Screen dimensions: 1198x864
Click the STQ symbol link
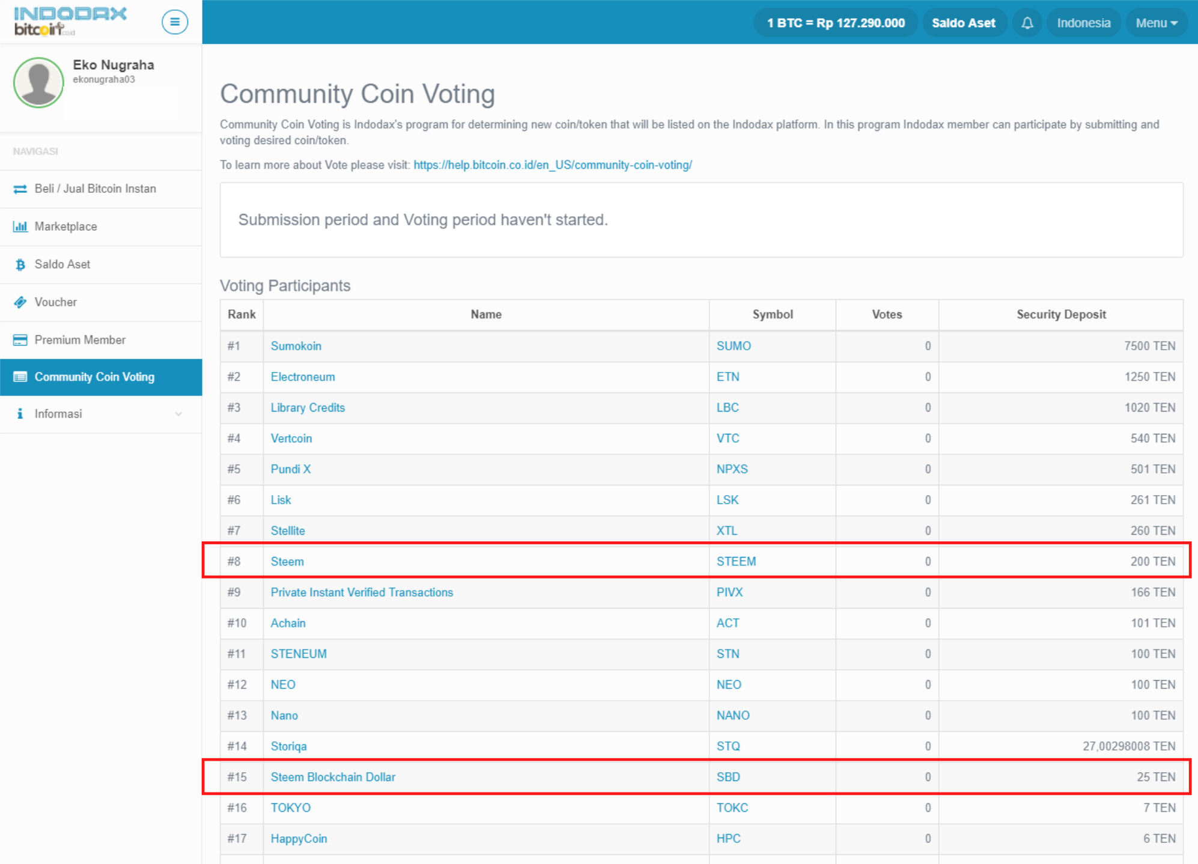pos(728,746)
